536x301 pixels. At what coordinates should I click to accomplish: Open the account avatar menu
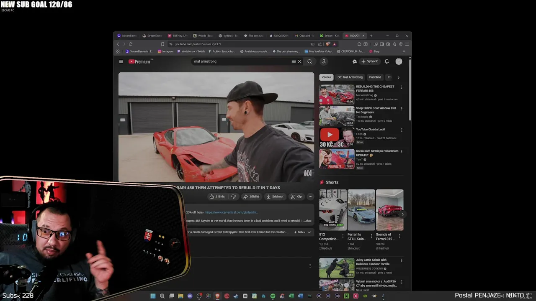click(399, 61)
